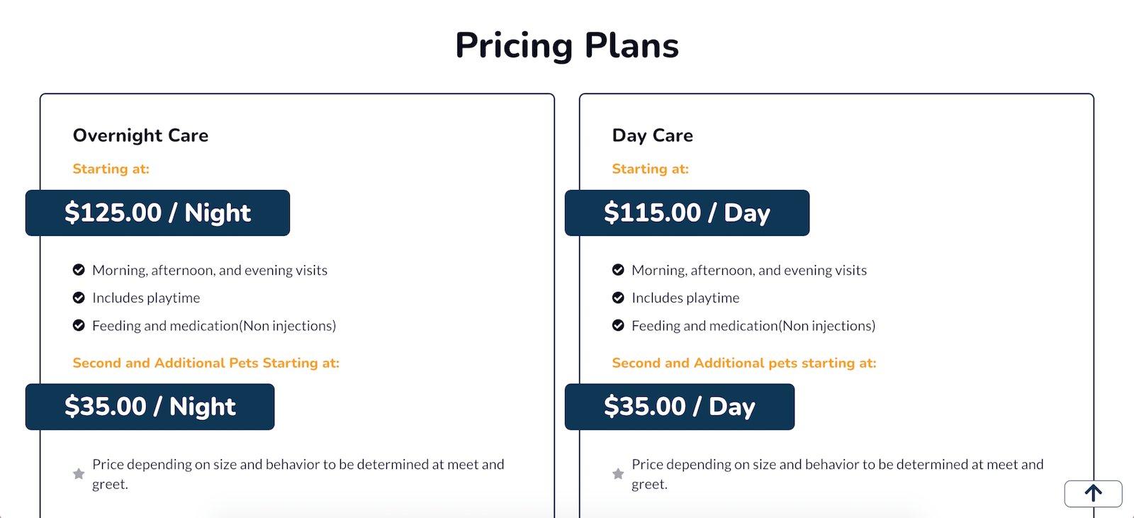1134x518 pixels.
Task: Click the checkmark beside Overnight feeding and medication
Action: 79,325
